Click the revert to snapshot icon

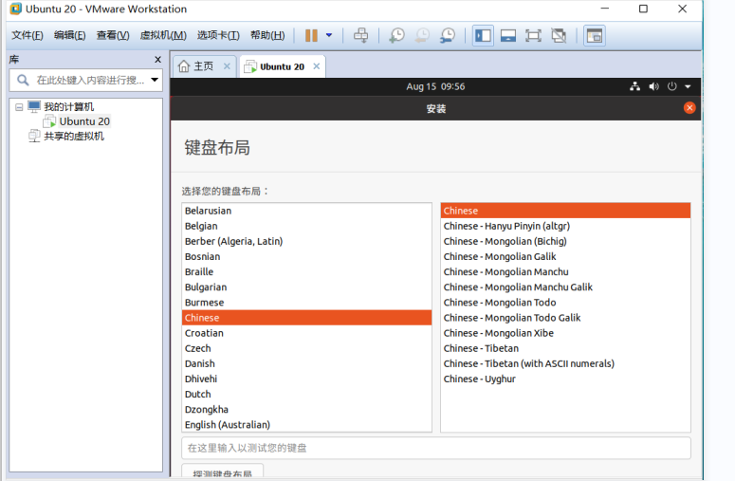click(x=422, y=36)
